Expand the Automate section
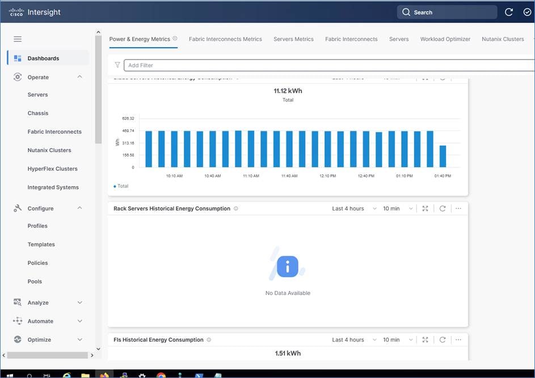 pos(48,321)
